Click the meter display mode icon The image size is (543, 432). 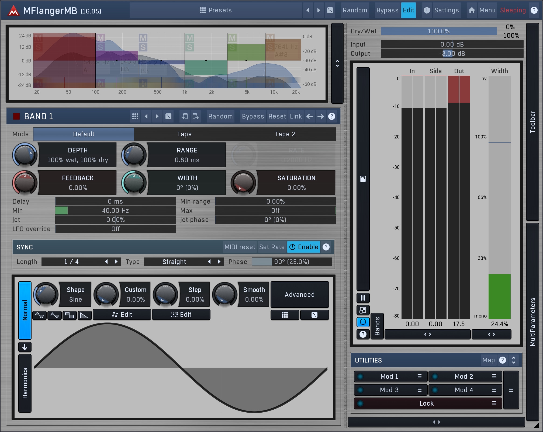pyautogui.click(x=363, y=179)
